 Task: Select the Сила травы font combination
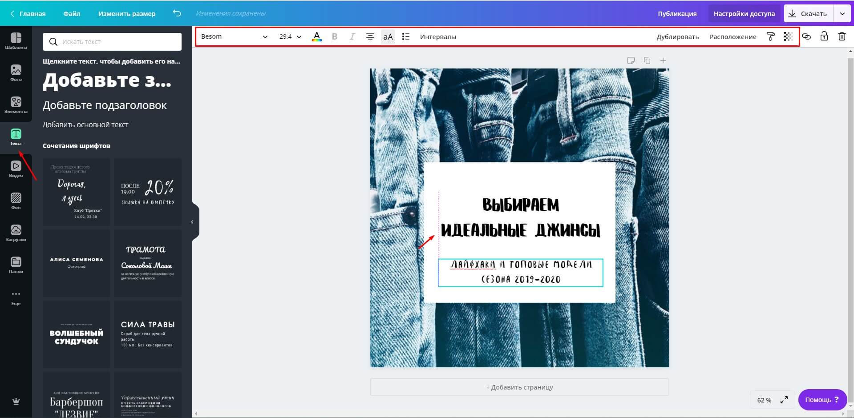148,334
